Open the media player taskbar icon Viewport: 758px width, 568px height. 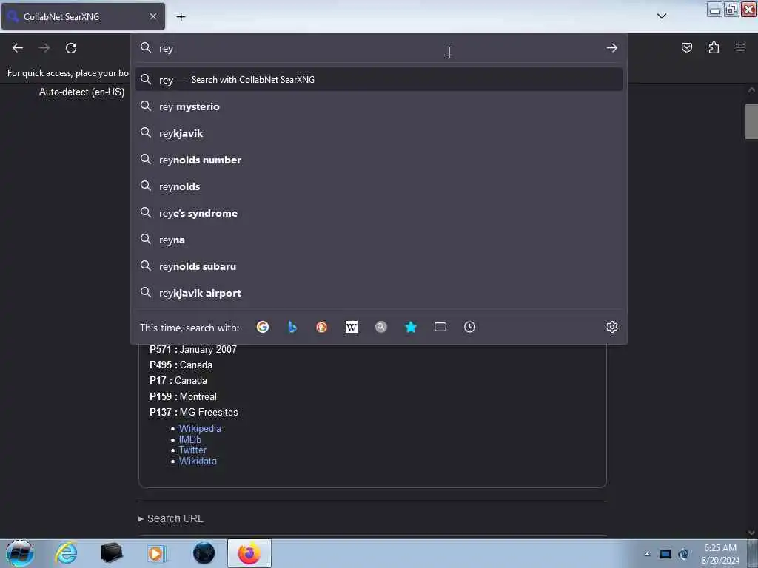tap(156, 553)
